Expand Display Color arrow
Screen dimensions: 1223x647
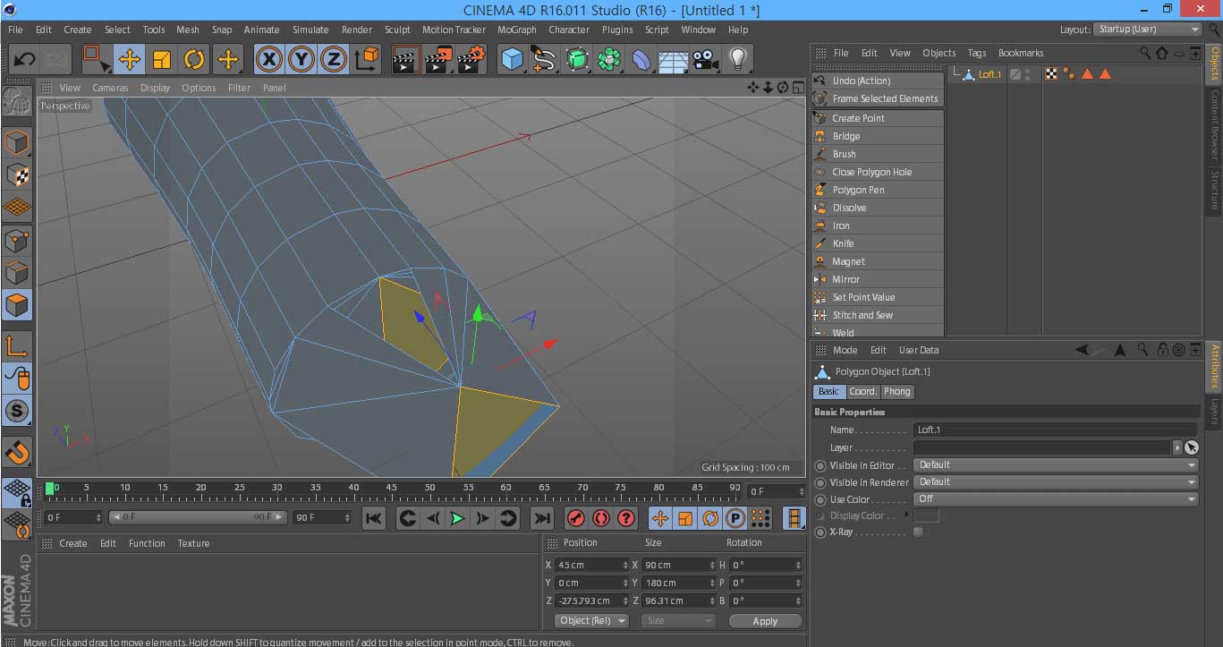(x=906, y=515)
